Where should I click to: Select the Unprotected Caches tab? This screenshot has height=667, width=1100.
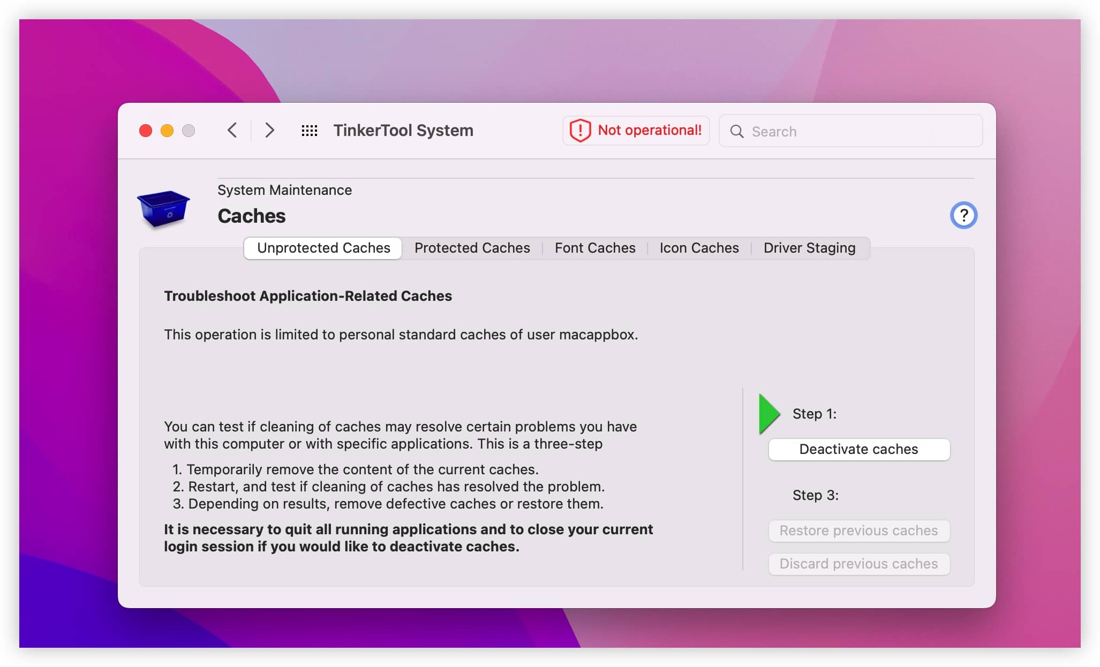pyautogui.click(x=323, y=248)
